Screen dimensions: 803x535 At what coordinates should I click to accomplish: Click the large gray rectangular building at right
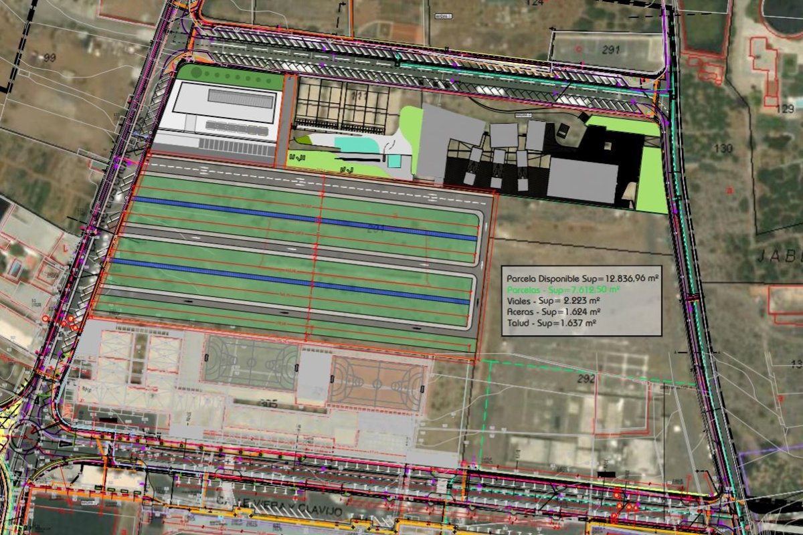pos(582,179)
